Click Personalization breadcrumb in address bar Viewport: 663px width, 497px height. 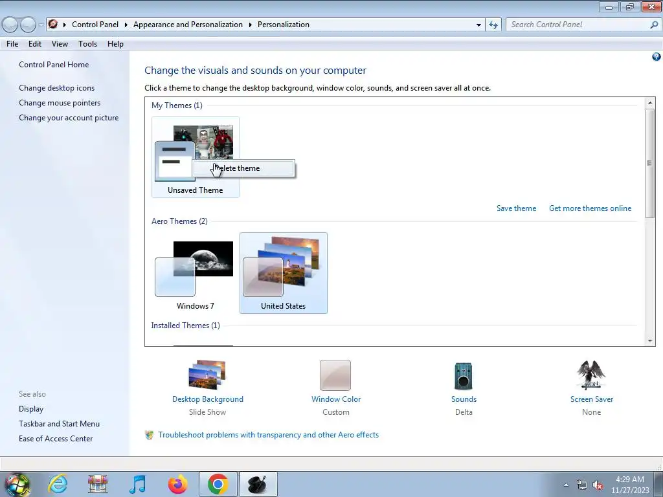coord(284,25)
